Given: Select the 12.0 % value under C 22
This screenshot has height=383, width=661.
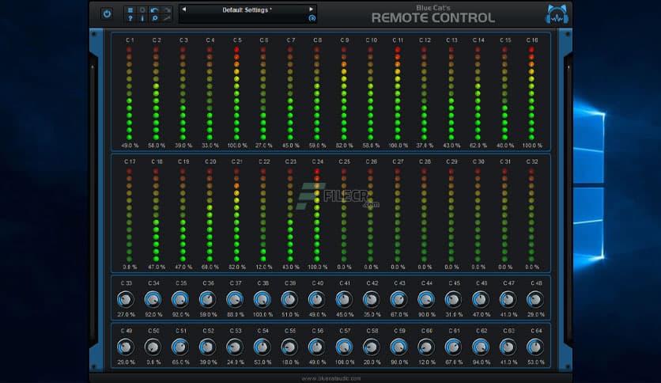Looking at the screenshot, I should click(264, 267).
